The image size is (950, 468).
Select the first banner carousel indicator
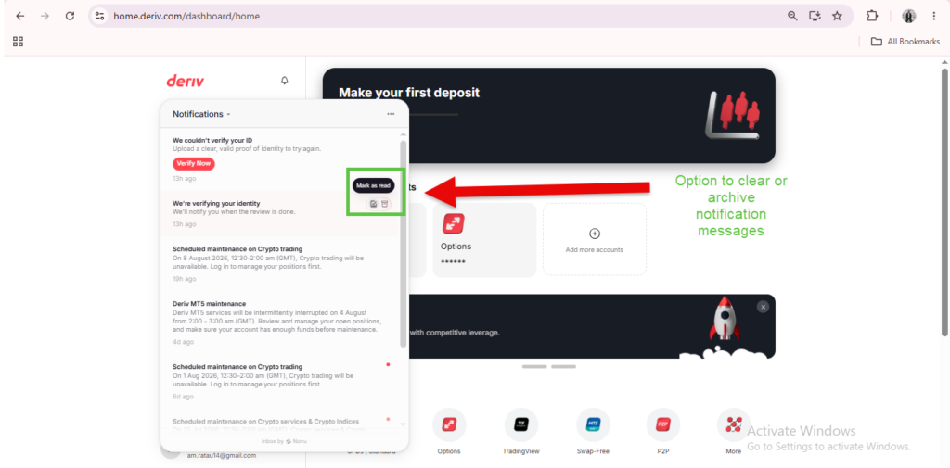click(534, 366)
